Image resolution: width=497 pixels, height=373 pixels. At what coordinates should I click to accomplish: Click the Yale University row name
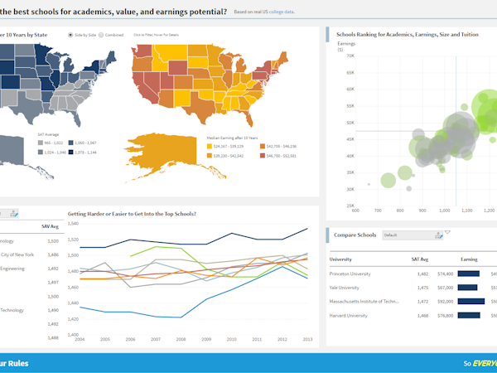[x=345, y=288]
